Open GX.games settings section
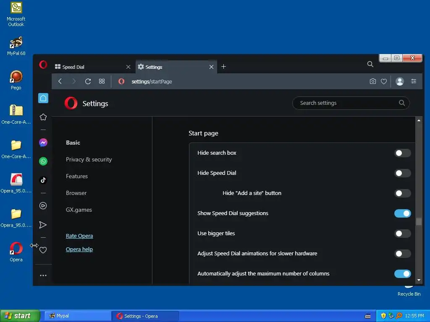 (x=79, y=210)
